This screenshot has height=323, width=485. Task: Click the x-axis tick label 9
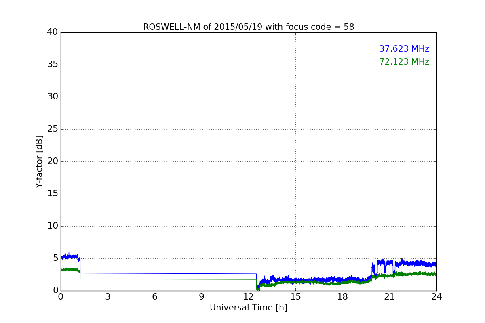(202, 296)
